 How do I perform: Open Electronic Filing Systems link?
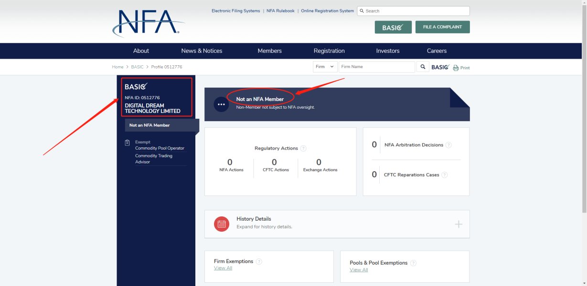(236, 11)
